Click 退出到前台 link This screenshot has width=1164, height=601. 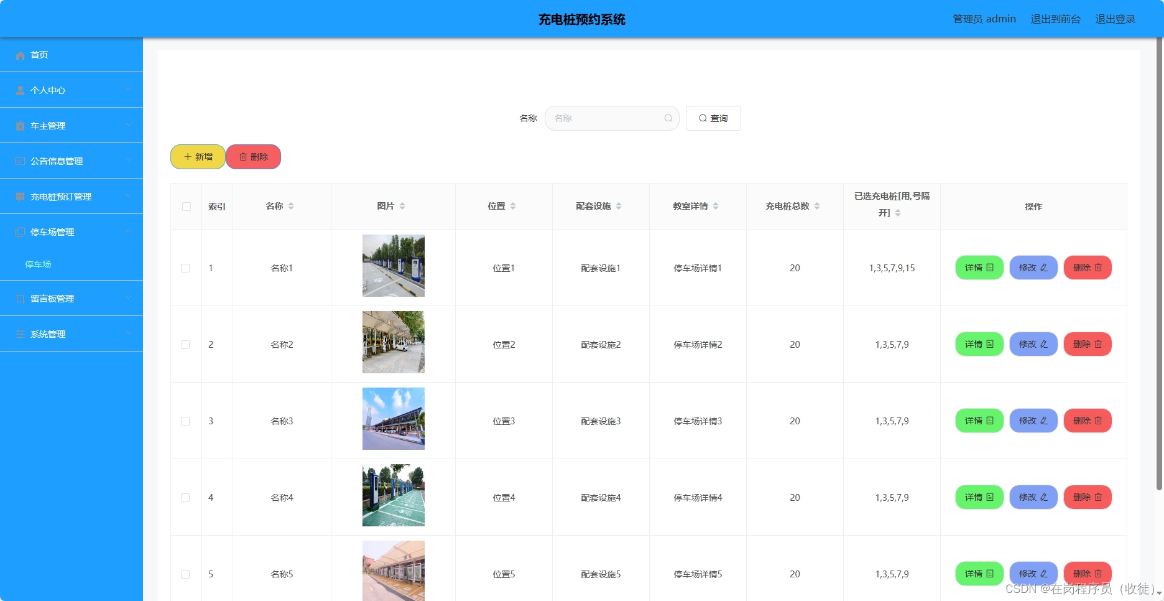(x=1056, y=19)
